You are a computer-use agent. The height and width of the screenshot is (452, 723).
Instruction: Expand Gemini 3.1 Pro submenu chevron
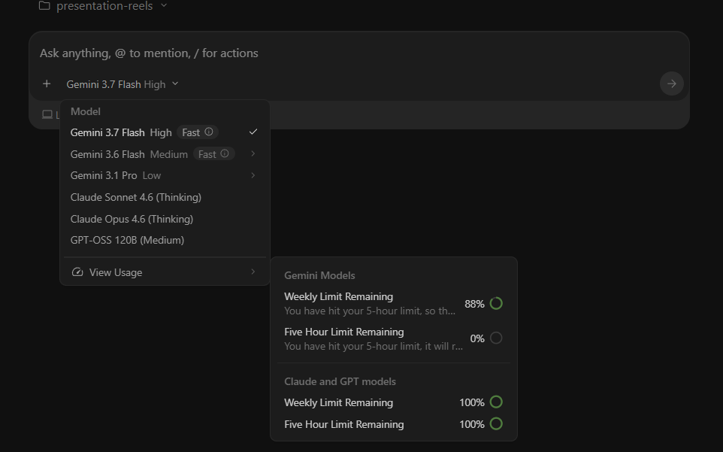click(253, 175)
